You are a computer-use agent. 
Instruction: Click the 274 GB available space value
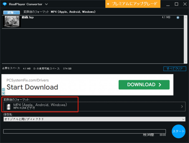click(x=67, y=69)
